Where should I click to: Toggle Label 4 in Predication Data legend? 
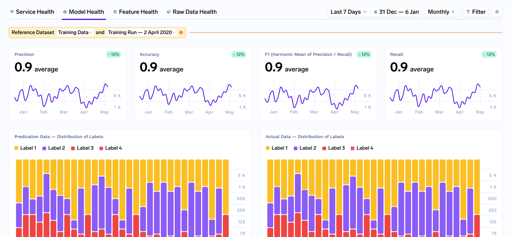click(x=111, y=148)
